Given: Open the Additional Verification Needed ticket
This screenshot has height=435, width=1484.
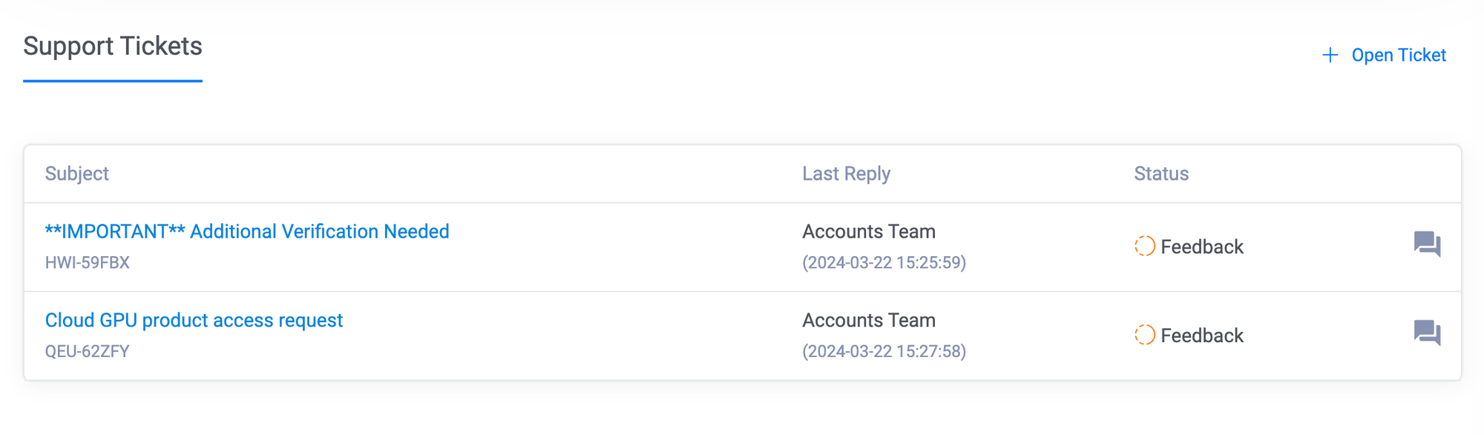Looking at the screenshot, I should [247, 232].
